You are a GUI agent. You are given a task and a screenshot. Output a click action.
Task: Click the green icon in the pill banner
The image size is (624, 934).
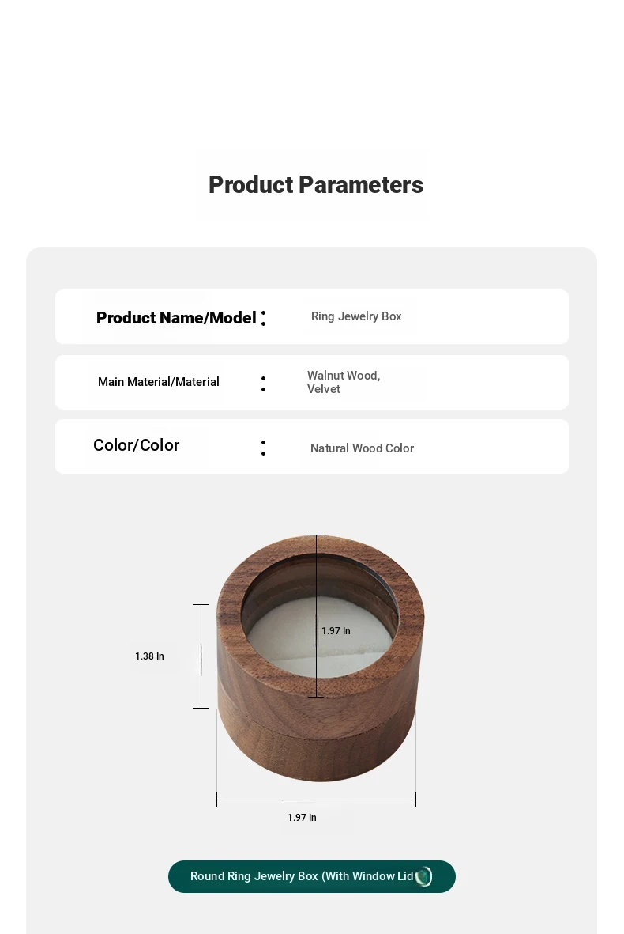[423, 876]
